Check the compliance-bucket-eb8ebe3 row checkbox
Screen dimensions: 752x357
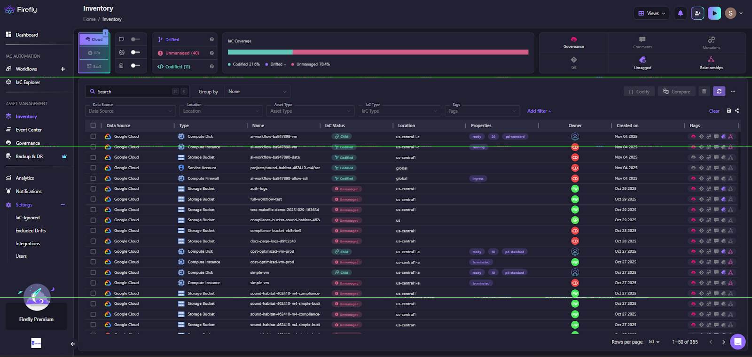pyautogui.click(x=93, y=231)
